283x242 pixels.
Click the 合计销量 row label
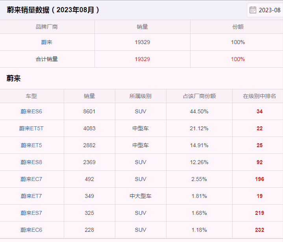(46, 59)
